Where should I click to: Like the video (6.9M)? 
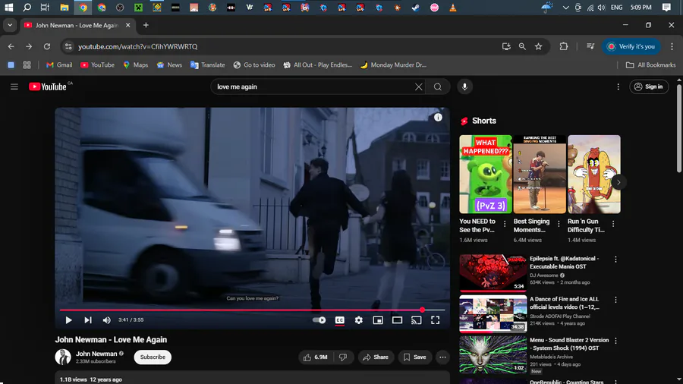(x=316, y=357)
